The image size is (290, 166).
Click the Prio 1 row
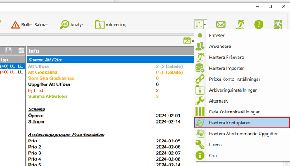point(110,141)
